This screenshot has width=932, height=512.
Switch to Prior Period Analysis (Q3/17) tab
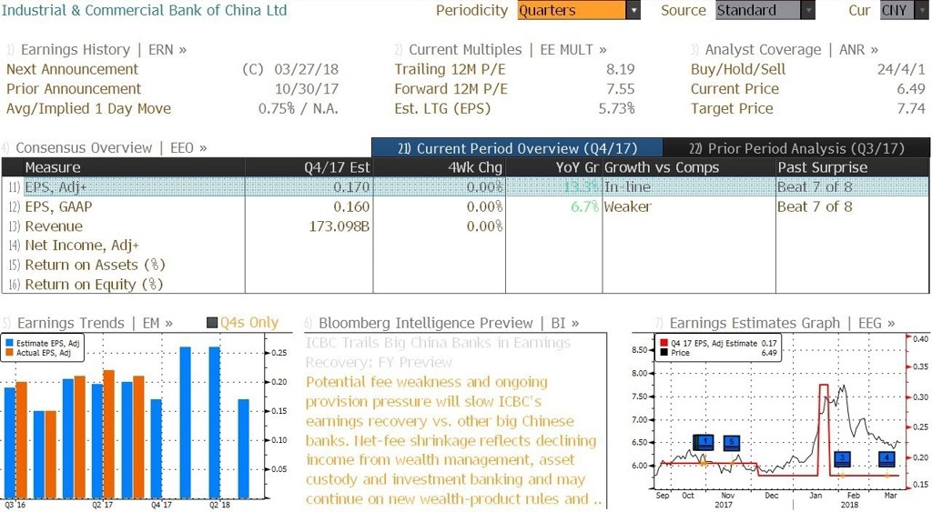[x=796, y=148]
